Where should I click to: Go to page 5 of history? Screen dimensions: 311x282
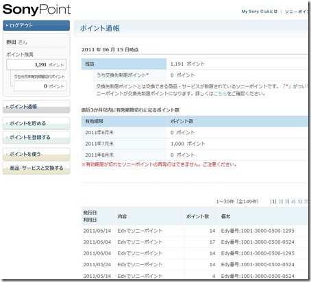coord(299,201)
